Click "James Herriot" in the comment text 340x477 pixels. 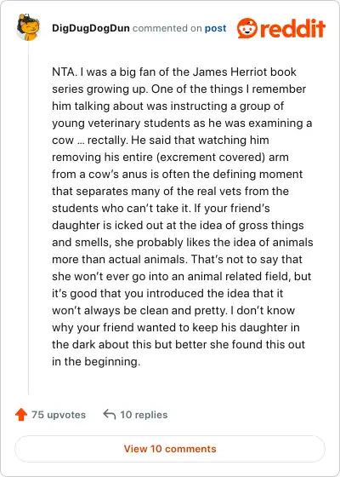coord(230,72)
